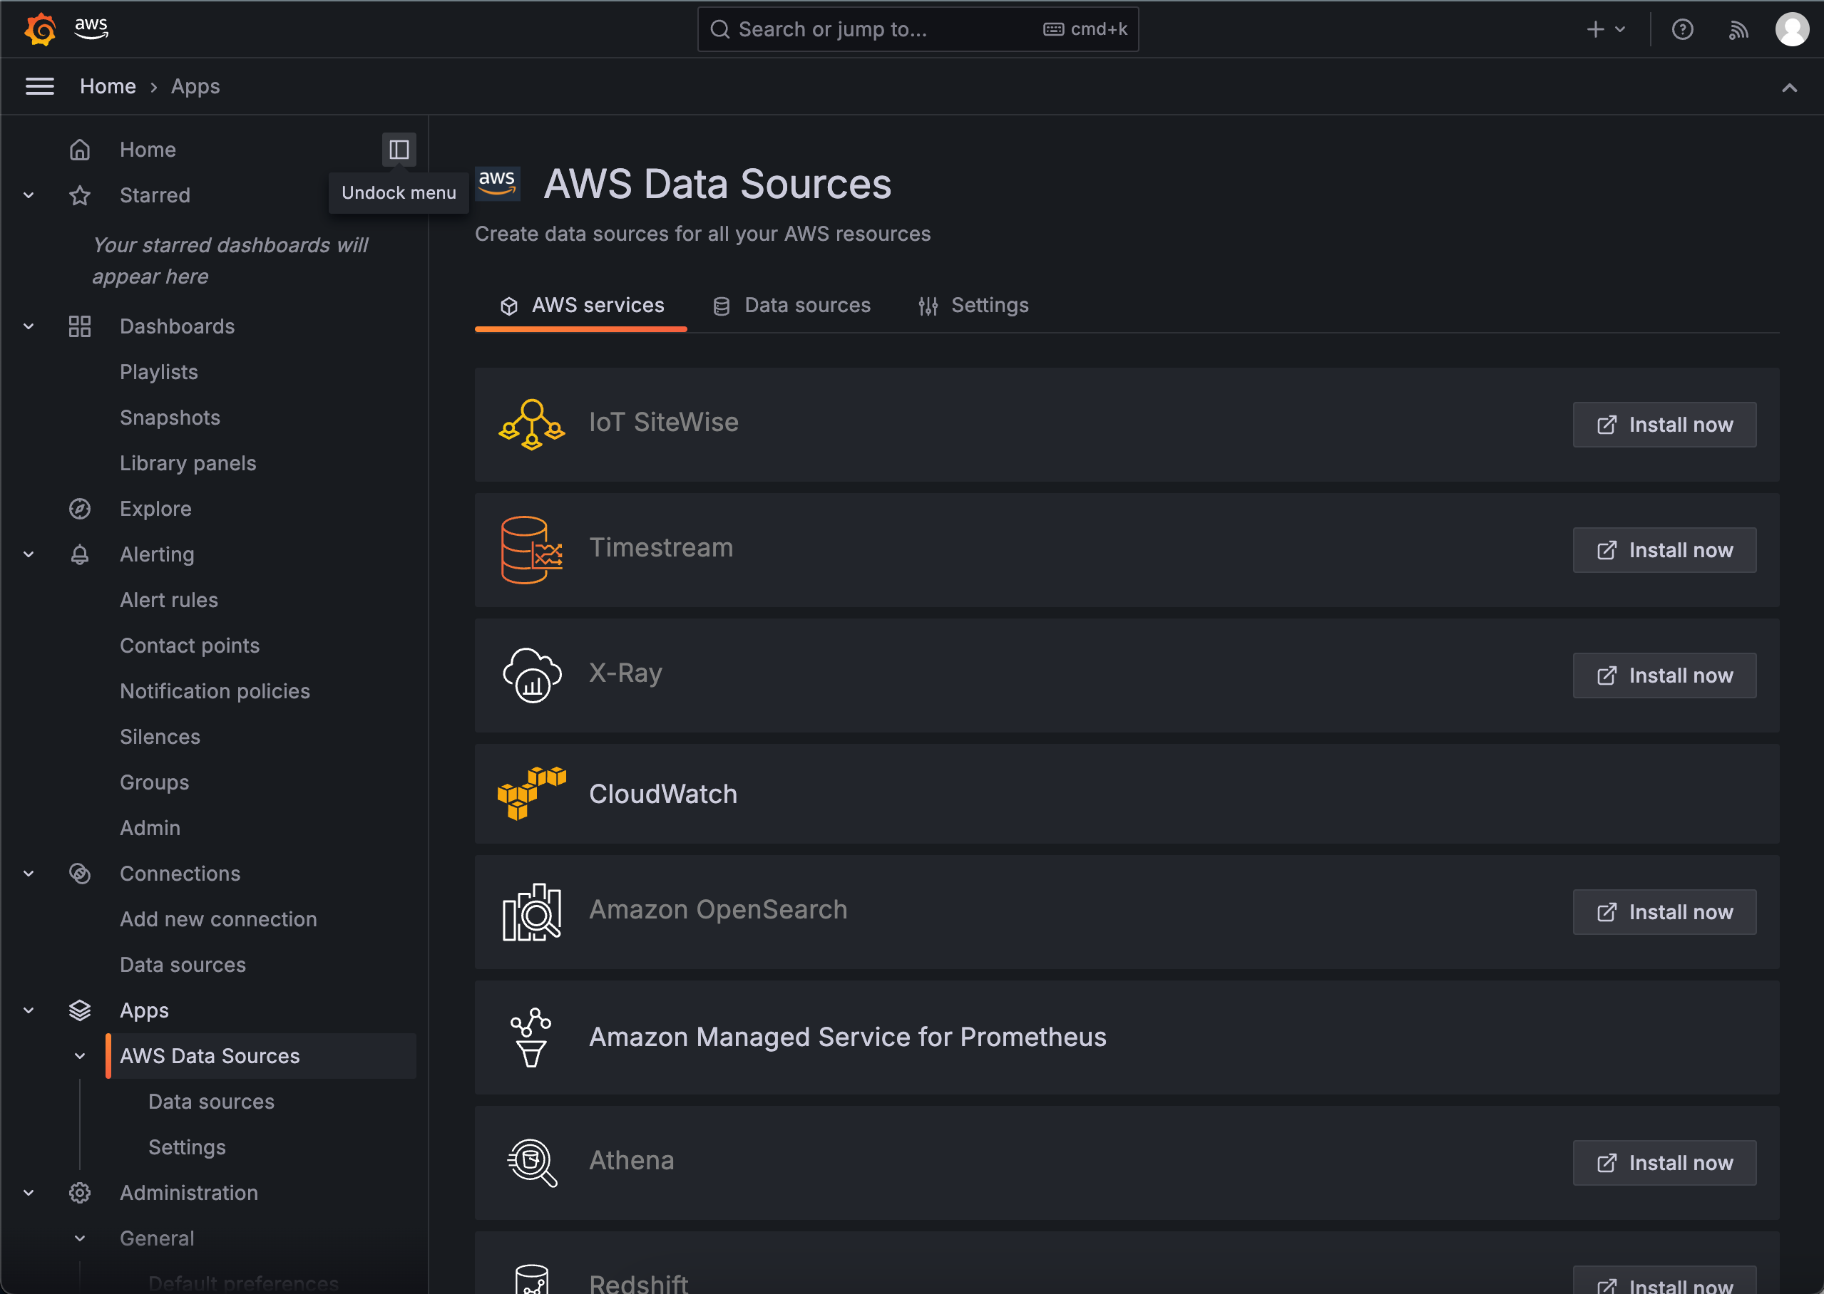Select AWS Data Sources in sidebar
This screenshot has height=1294, width=1824.
[262, 1056]
